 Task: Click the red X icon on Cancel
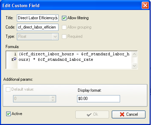coord(122,114)
